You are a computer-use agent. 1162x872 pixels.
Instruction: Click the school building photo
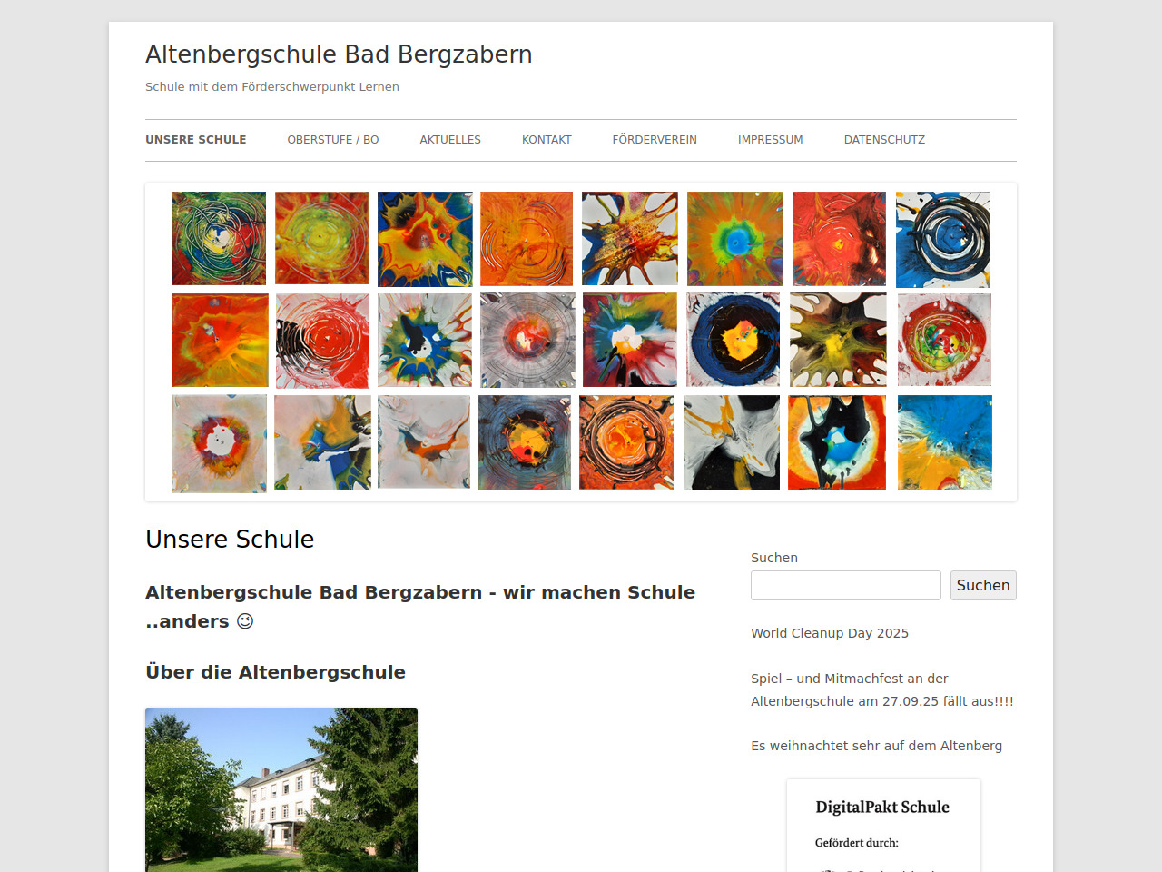point(281,790)
